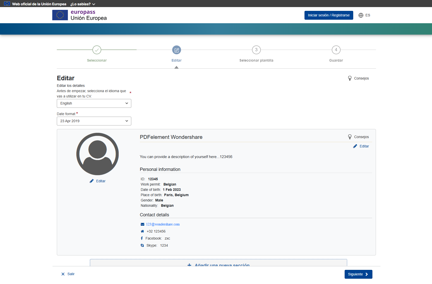
Task: Open the Europass Unión Europea logo
Action: (80, 15)
